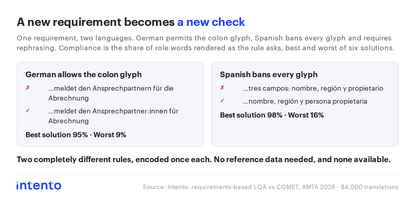Select the 'Spanish bans every glyph' heading
Screen dimensions: 415x201
[269, 75]
